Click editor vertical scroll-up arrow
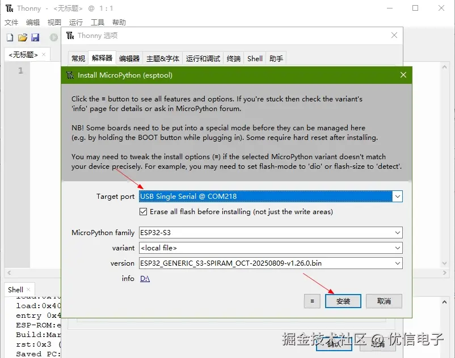This screenshot has width=455, height=358. (444, 67)
